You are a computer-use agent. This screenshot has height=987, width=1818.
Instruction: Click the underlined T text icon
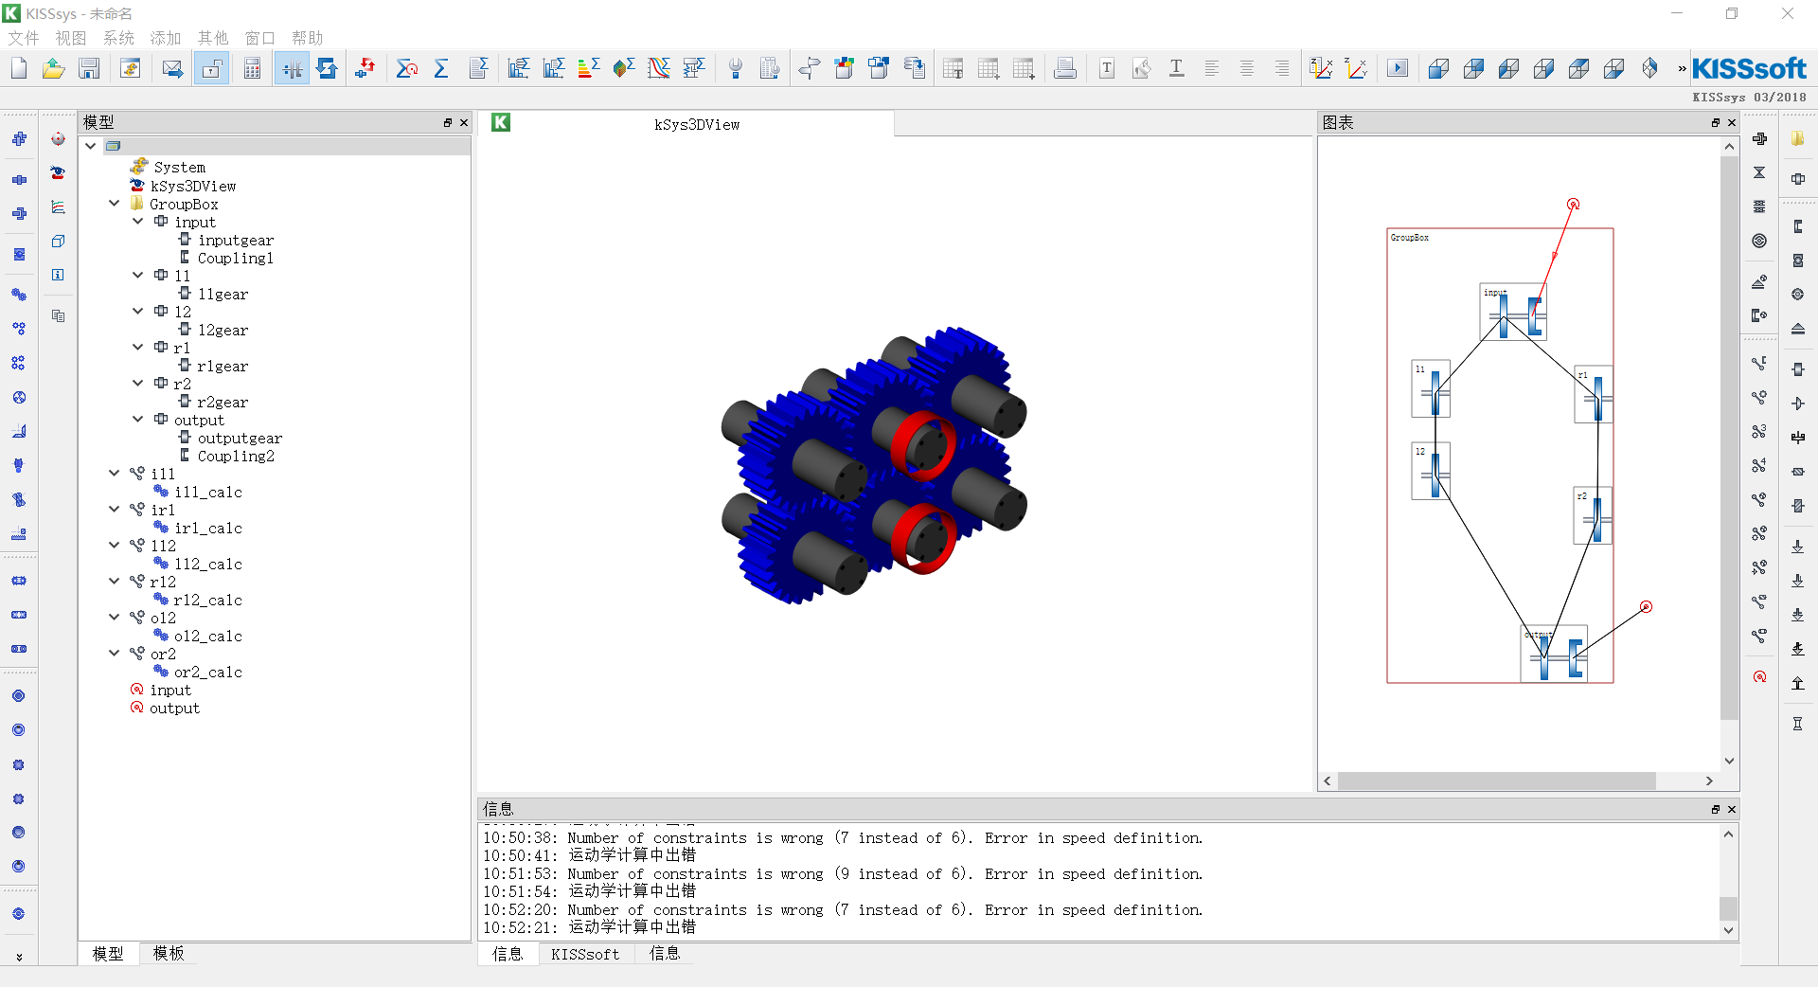(x=1176, y=68)
